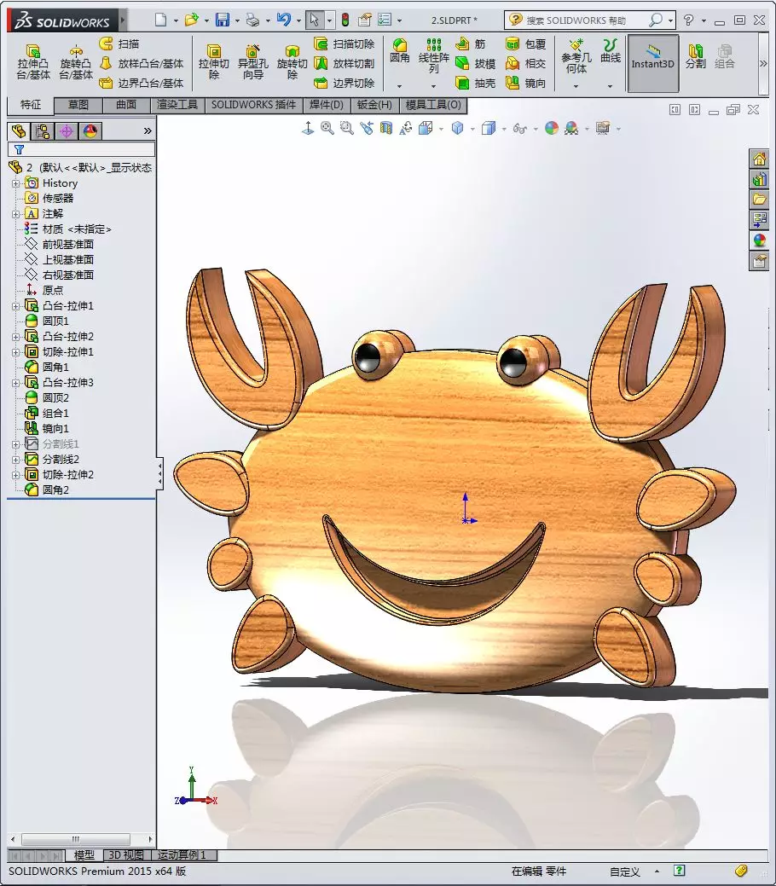The width and height of the screenshot is (776, 886).
Task: Open the FeatureManager design tree tab
Action: [20, 131]
